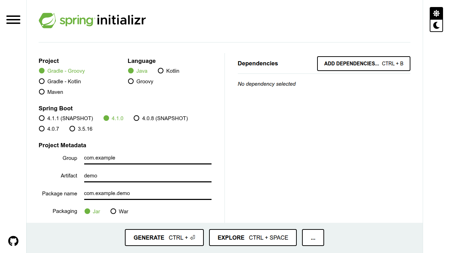Select Gradle - Groovy project

point(62,71)
